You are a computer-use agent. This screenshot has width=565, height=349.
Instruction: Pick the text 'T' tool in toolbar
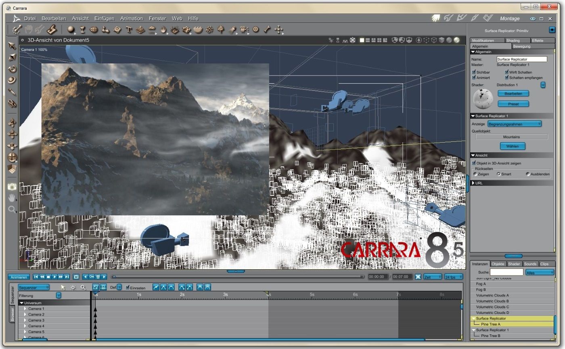129,29
